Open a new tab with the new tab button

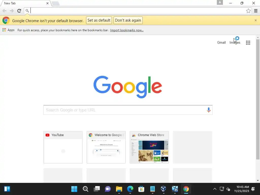[56, 3]
